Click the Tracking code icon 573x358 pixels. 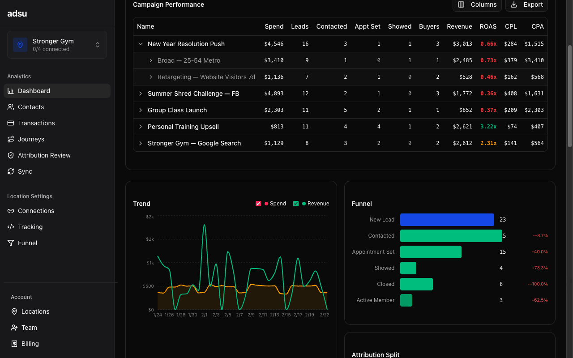10,227
